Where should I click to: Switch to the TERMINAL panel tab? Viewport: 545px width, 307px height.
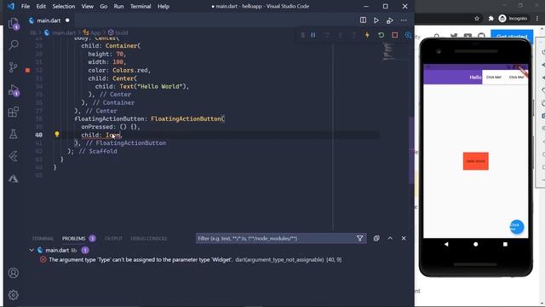pos(43,239)
